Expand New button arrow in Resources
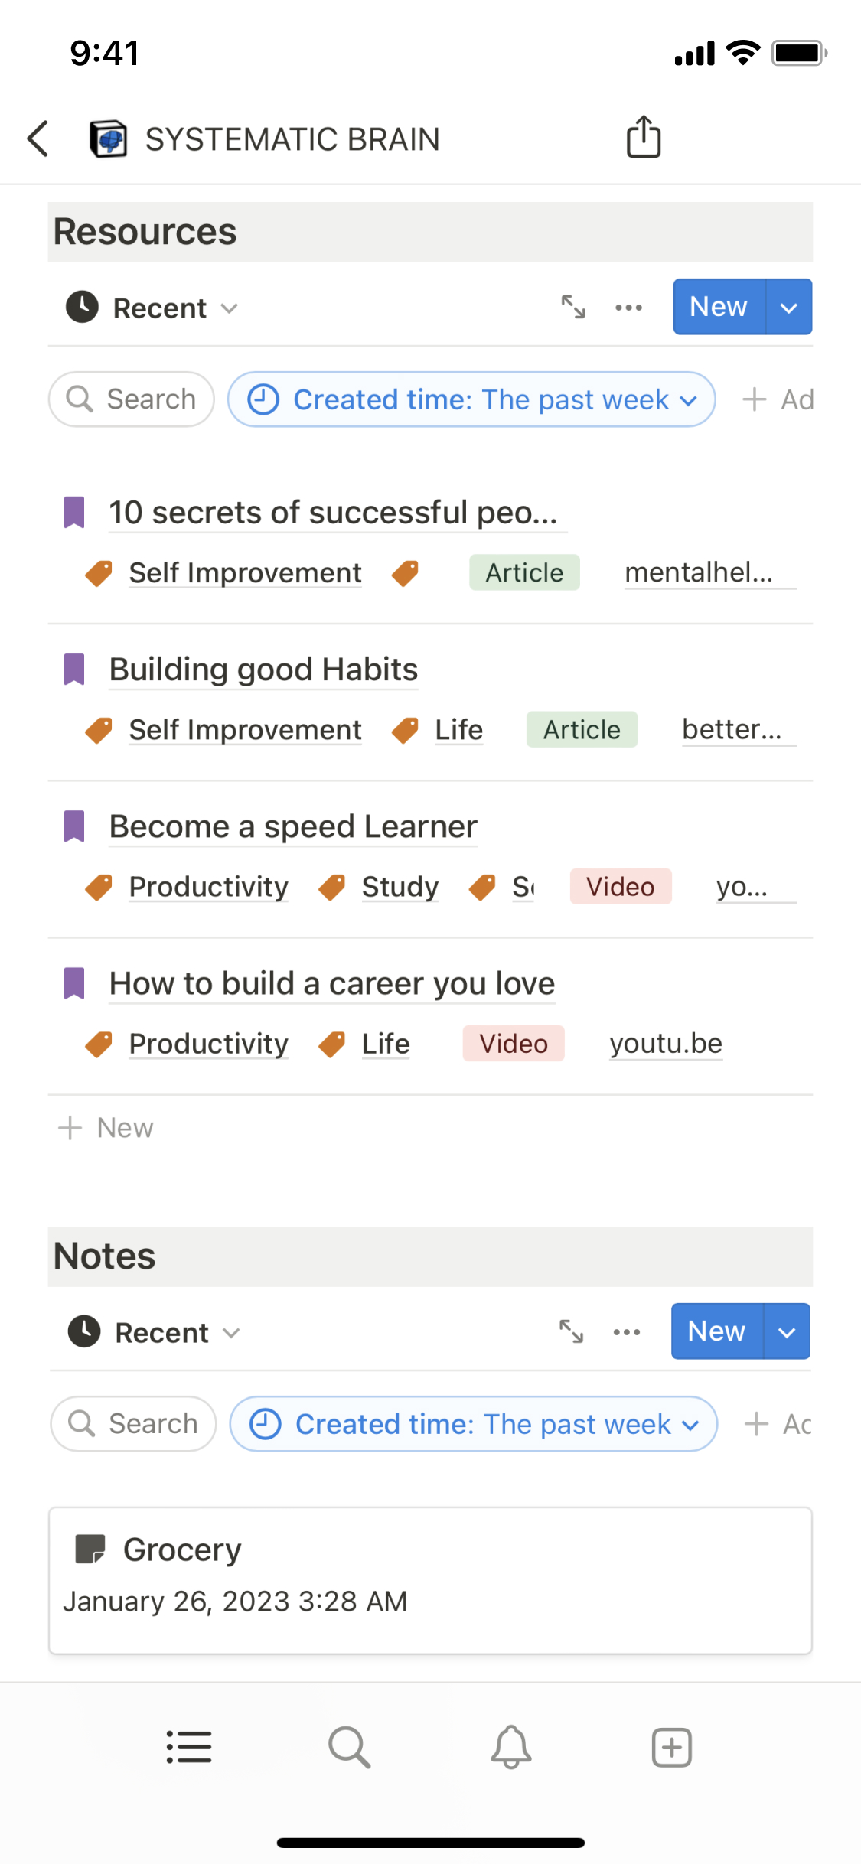 [789, 307]
